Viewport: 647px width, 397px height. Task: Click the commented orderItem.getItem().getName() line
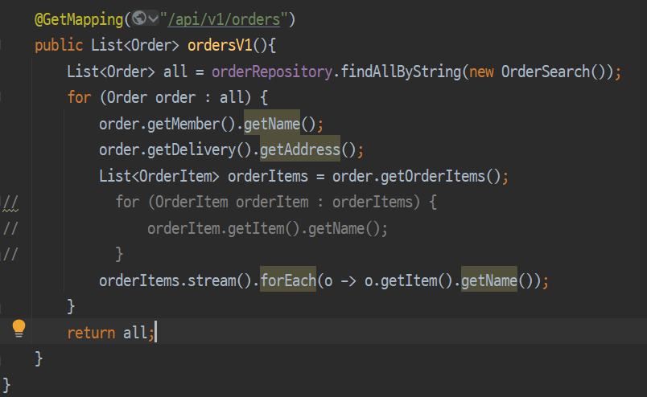(x=267, y=228)
